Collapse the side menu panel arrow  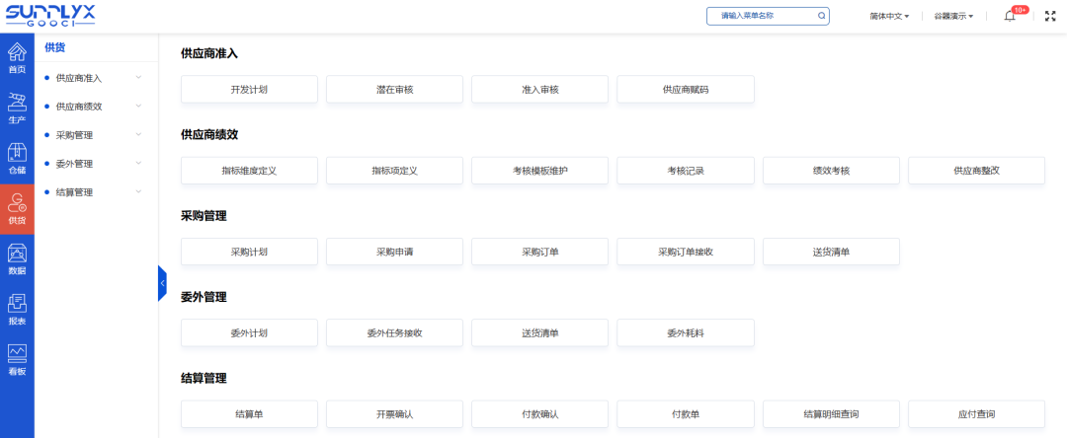tap(162, 283)
